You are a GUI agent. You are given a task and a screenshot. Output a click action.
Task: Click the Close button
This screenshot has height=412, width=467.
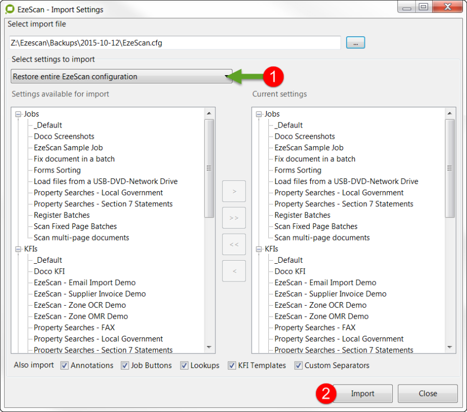tap(428, 393)
